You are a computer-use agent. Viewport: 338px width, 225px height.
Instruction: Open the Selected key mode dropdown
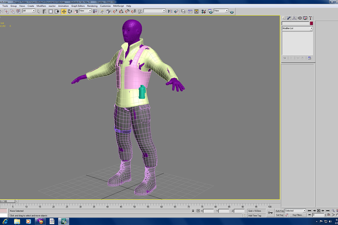click(x=295, y=211)
